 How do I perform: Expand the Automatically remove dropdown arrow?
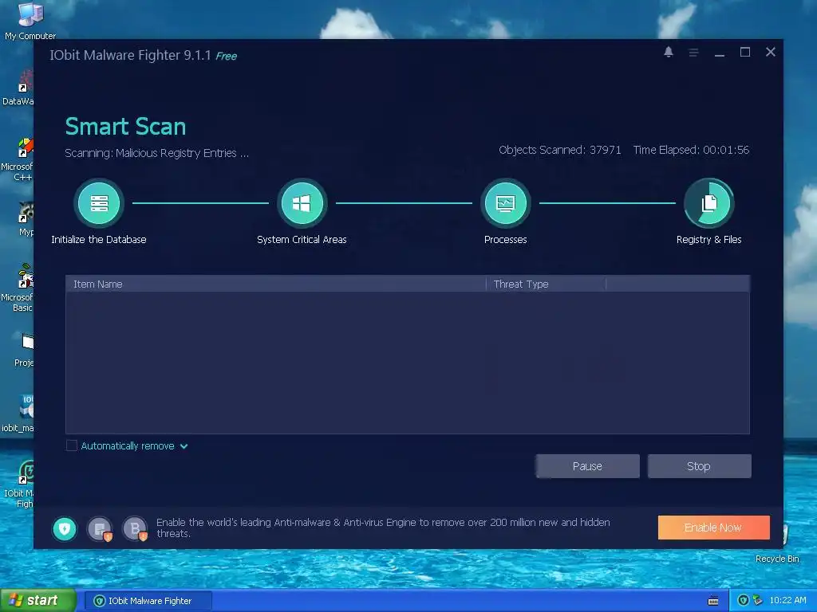184,446
